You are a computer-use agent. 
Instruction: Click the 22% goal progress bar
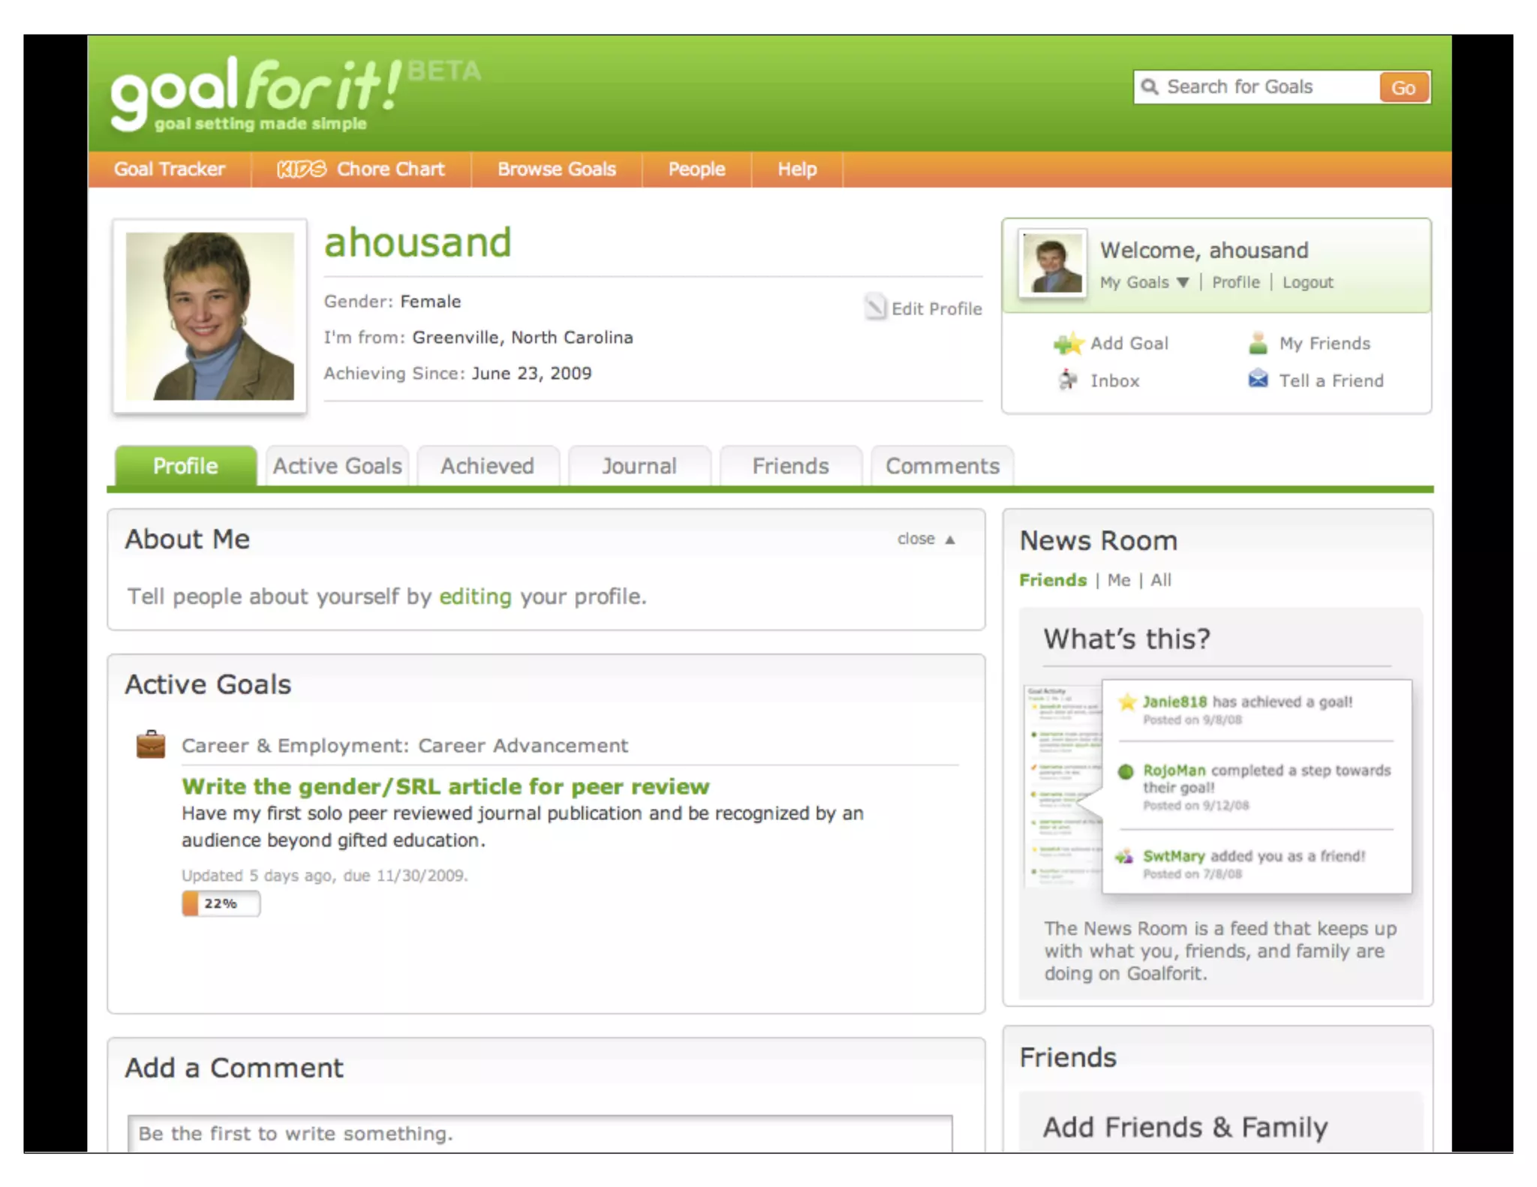click(x=221, y=903)
